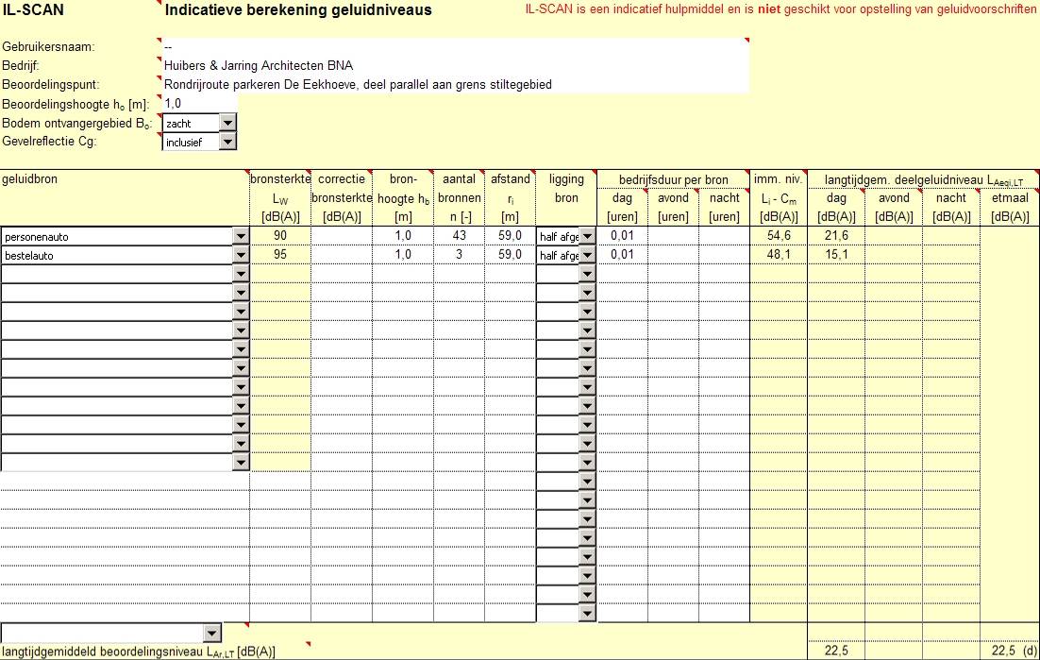Click the dag bedrijfsduur cell for bestelauto

pyautogui.click(x=622, y=254)
